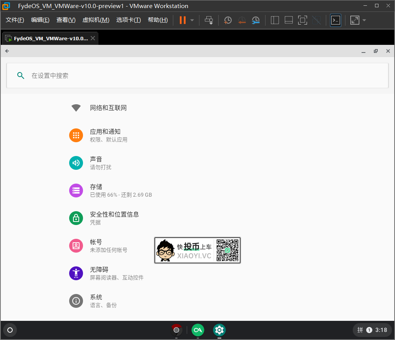Open 无障碍 settings
This screenshot has height=340, width=395.
coord(117,273)
